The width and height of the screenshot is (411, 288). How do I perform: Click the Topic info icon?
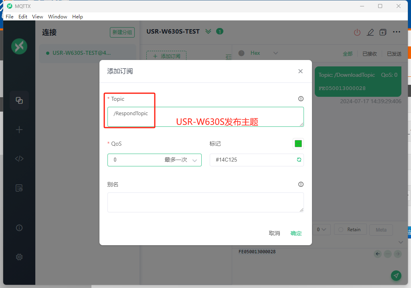tap(301, 99)
